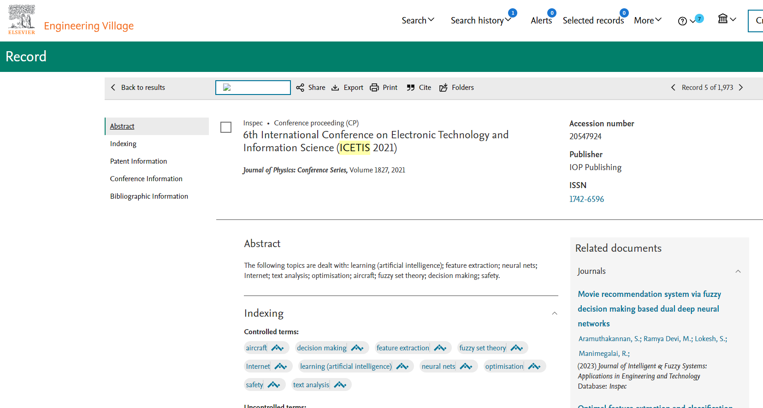Click the fuzzy set theory controlled term
The image size is (763, 408).
(x=483, y=348)
